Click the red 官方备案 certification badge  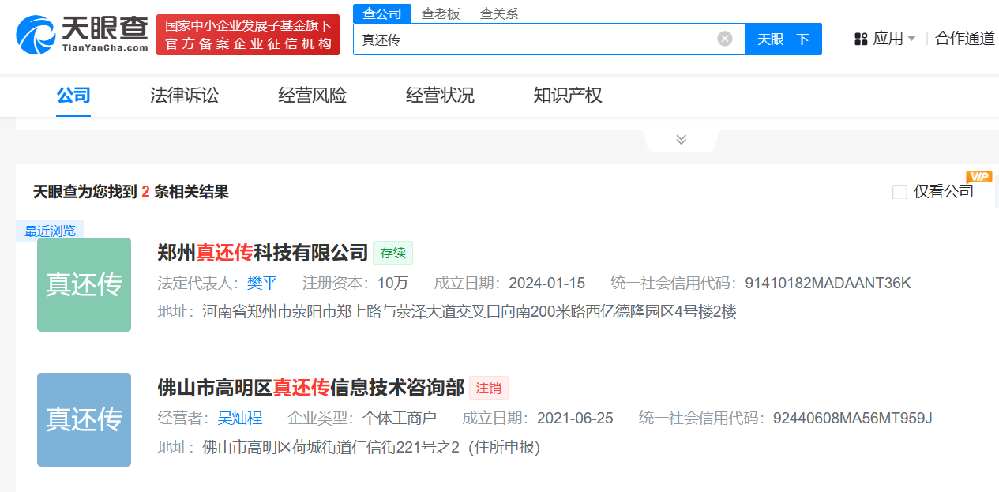coord(247,35)
